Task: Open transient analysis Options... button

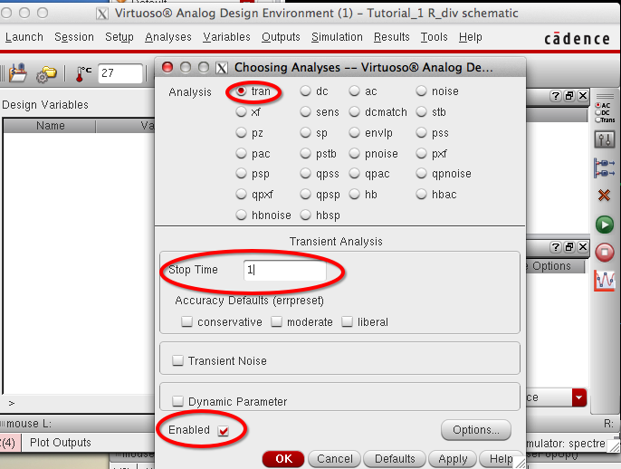Action: tap(476, 430)
